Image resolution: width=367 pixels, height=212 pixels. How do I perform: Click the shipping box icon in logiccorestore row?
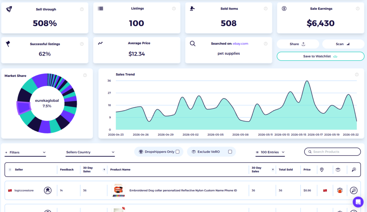click(x=340, y=190)
